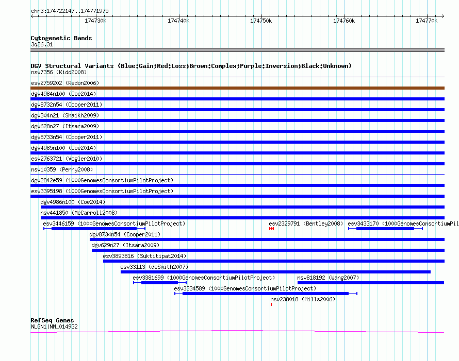Screen dimensions: 459x361
Task: Click the esv3433170 variant blue bar
Action: pos(385,229)
